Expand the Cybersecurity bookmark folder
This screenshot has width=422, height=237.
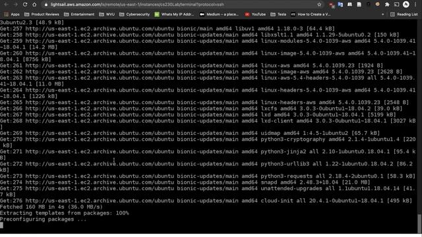point(135,14)
